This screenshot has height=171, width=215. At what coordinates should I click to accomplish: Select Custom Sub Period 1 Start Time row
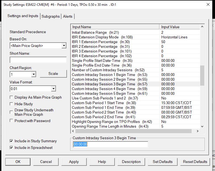tap(135, 103)
